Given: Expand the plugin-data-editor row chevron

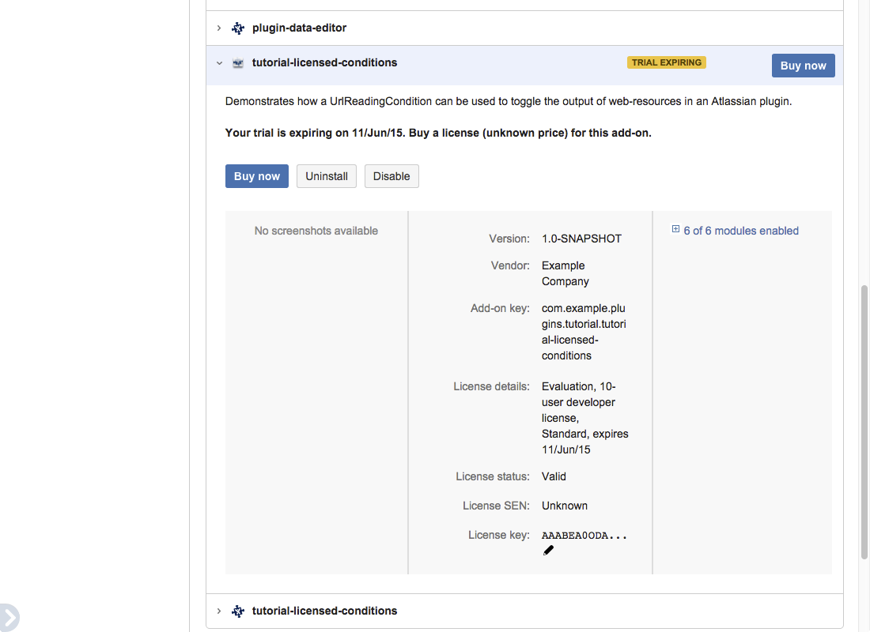Looking at the screenshot, I should pyautogui.click(x=219, y=28).
